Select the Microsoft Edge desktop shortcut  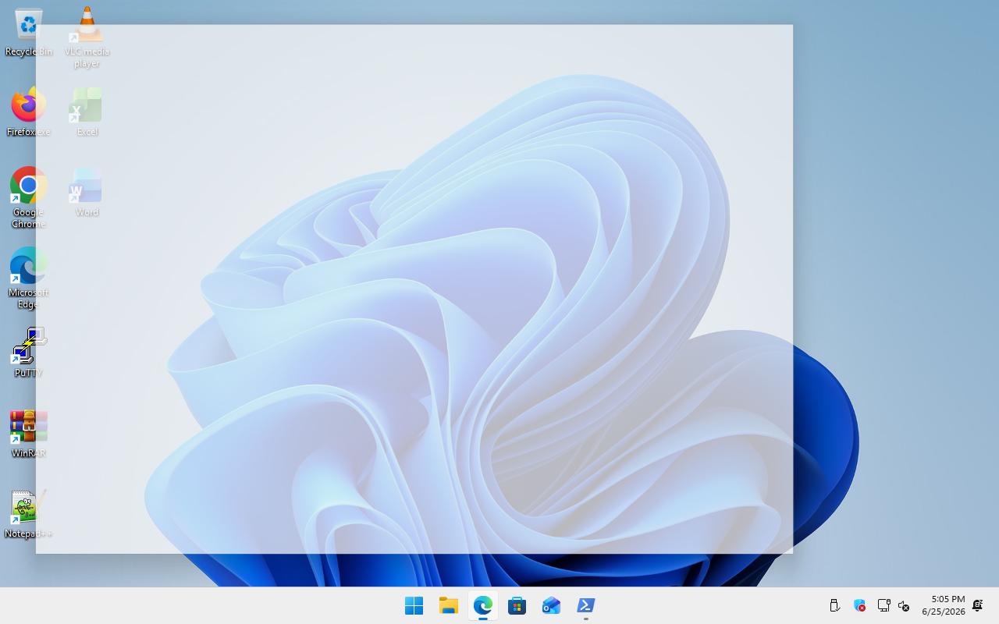[x=29, y=278]
